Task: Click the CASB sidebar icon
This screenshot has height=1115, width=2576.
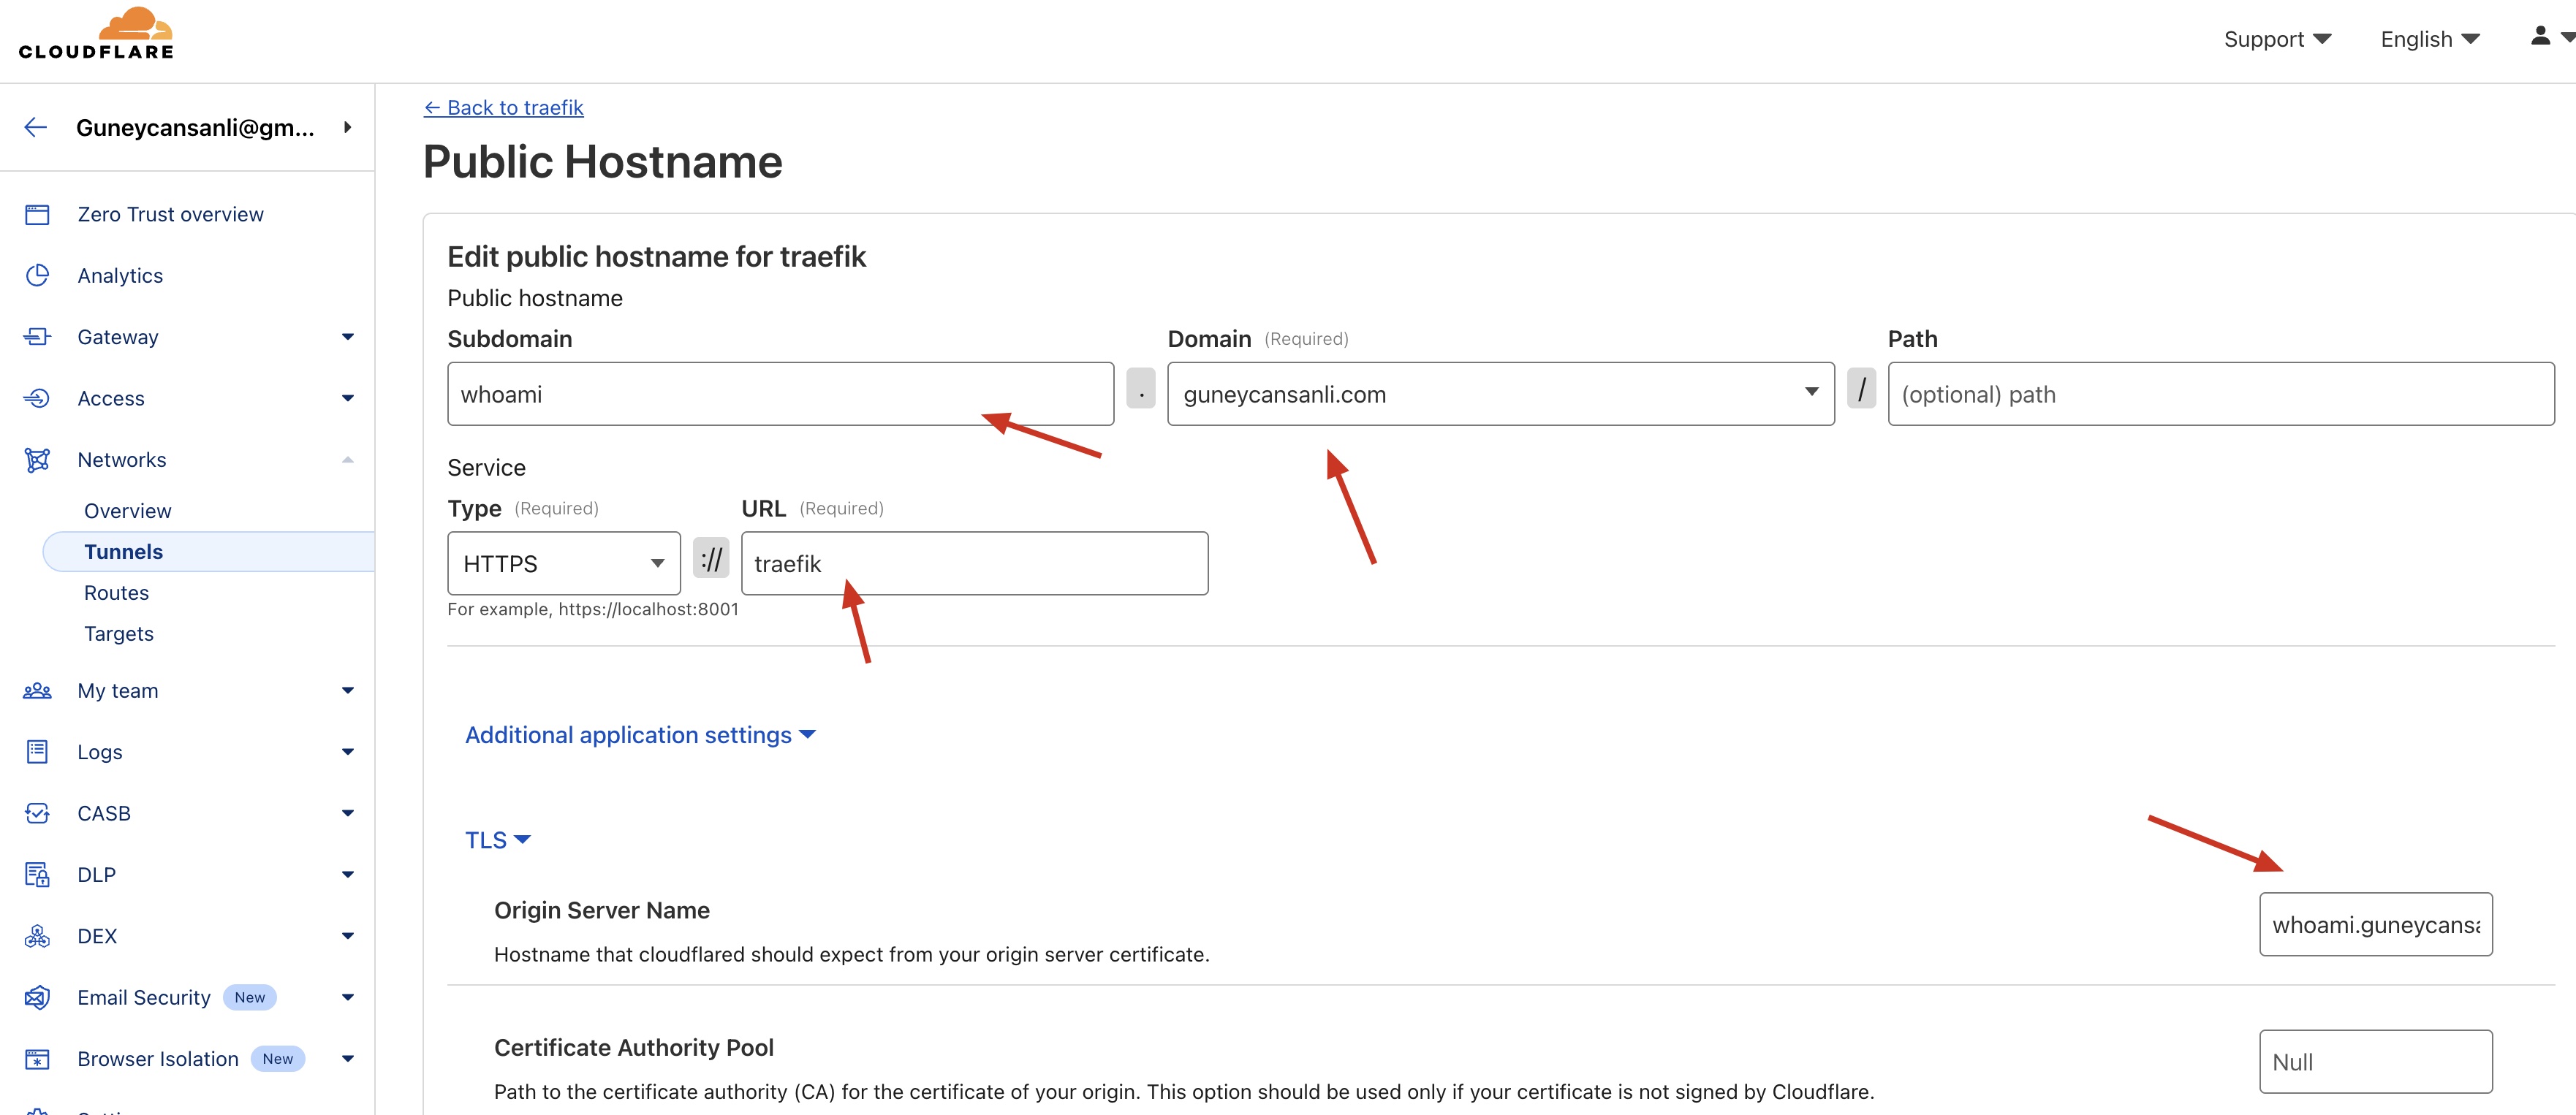Action: (x=37, y=813)
